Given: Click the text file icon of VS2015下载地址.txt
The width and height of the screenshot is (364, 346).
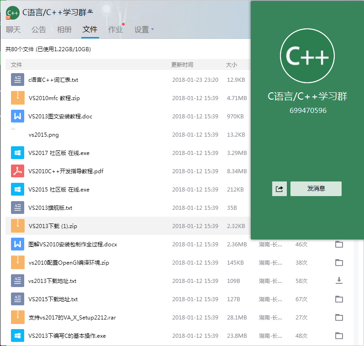Looking at the screenshot, I should [x=18, y=299].
